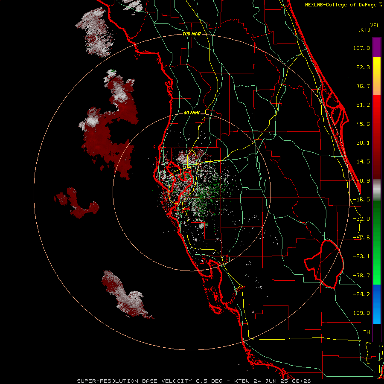Click the -63.1 velocity scale value
384x384 pixels.
[x=361, y=256]
